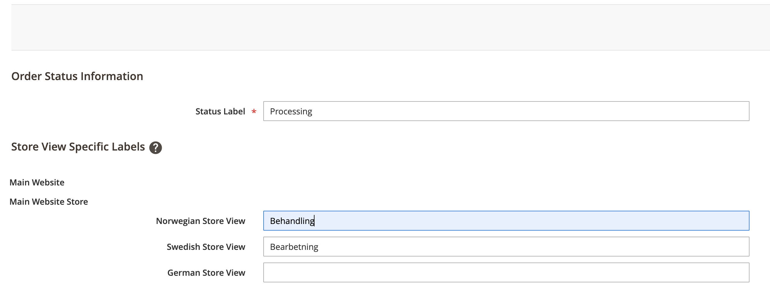
Task: Click the Swedish Store View label text
Action: tap(206, 247)
